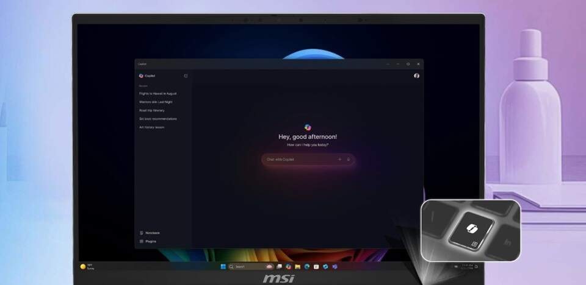This screenshot has height=285, width=586.
Task: Maximize the Copilot window
Action: coord(408,64)
